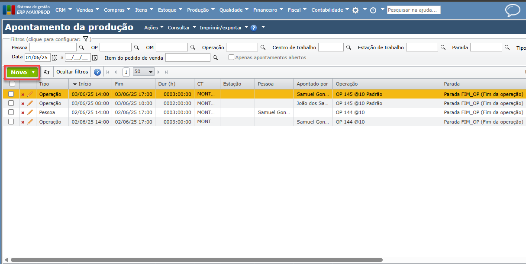Go to first page icon
526x264 pixels.
point(108,72)
